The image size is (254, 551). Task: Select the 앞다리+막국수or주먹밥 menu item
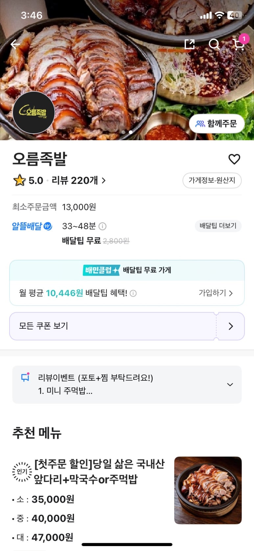pyautogui.click(x=99, y=471)
